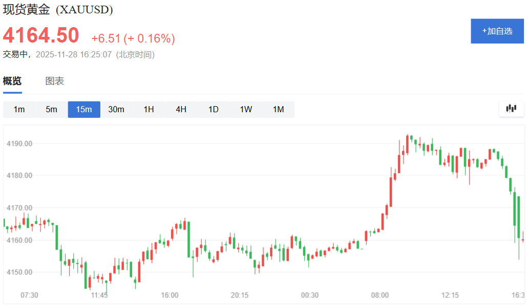Switch chart to 1M interval
This screenshot has width=529, height=306.
[279, 109]
